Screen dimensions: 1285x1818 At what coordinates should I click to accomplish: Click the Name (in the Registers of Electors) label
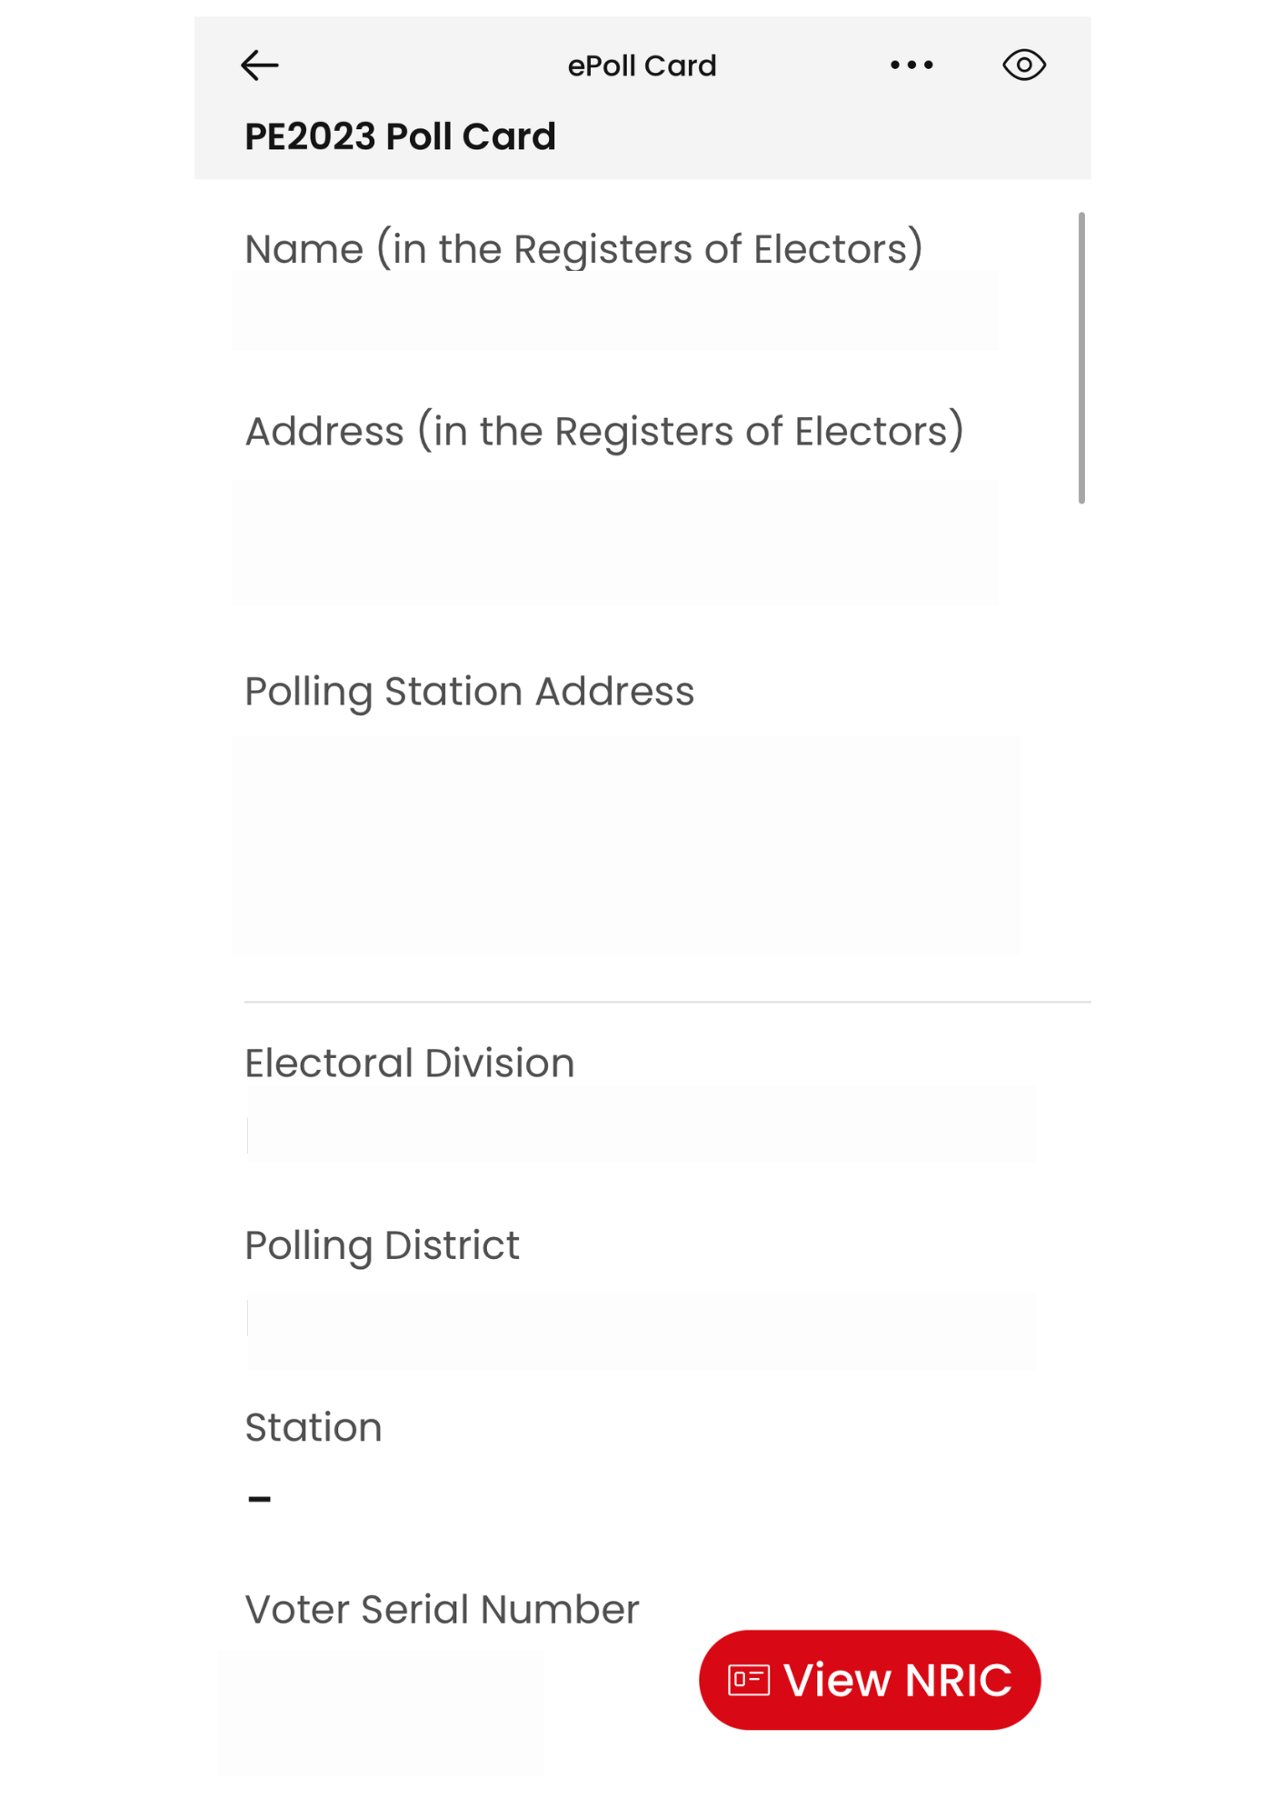pyautogui.click(x=583, y=249)
